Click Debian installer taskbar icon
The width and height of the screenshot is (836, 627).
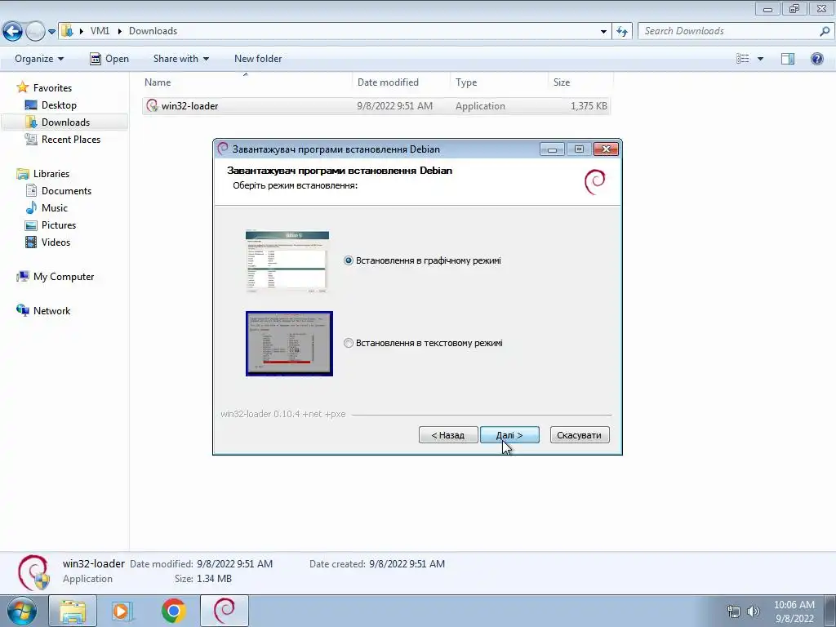224,611
